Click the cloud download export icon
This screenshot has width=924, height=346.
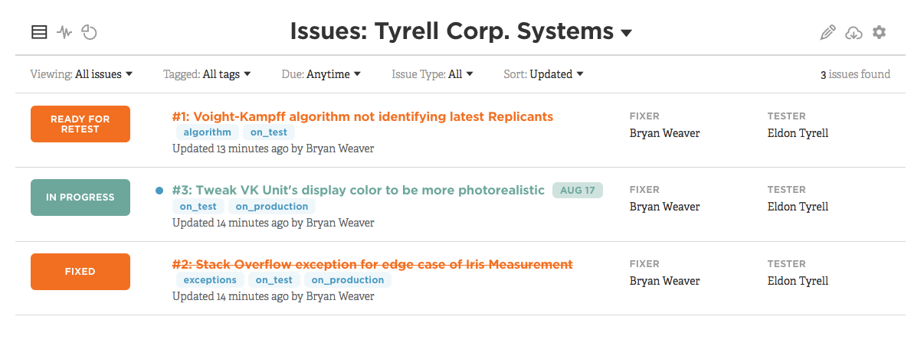click(x=854, y=32)
